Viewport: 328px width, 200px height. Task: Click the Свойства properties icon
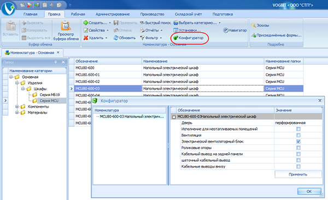(x=86, y=31)
